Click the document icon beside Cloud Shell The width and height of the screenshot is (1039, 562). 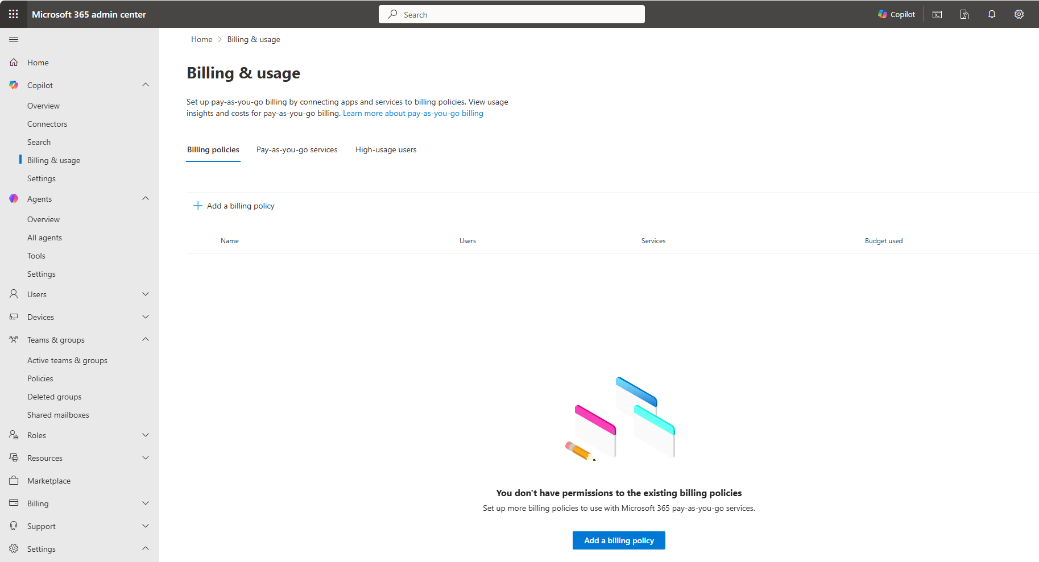point(965,14)
